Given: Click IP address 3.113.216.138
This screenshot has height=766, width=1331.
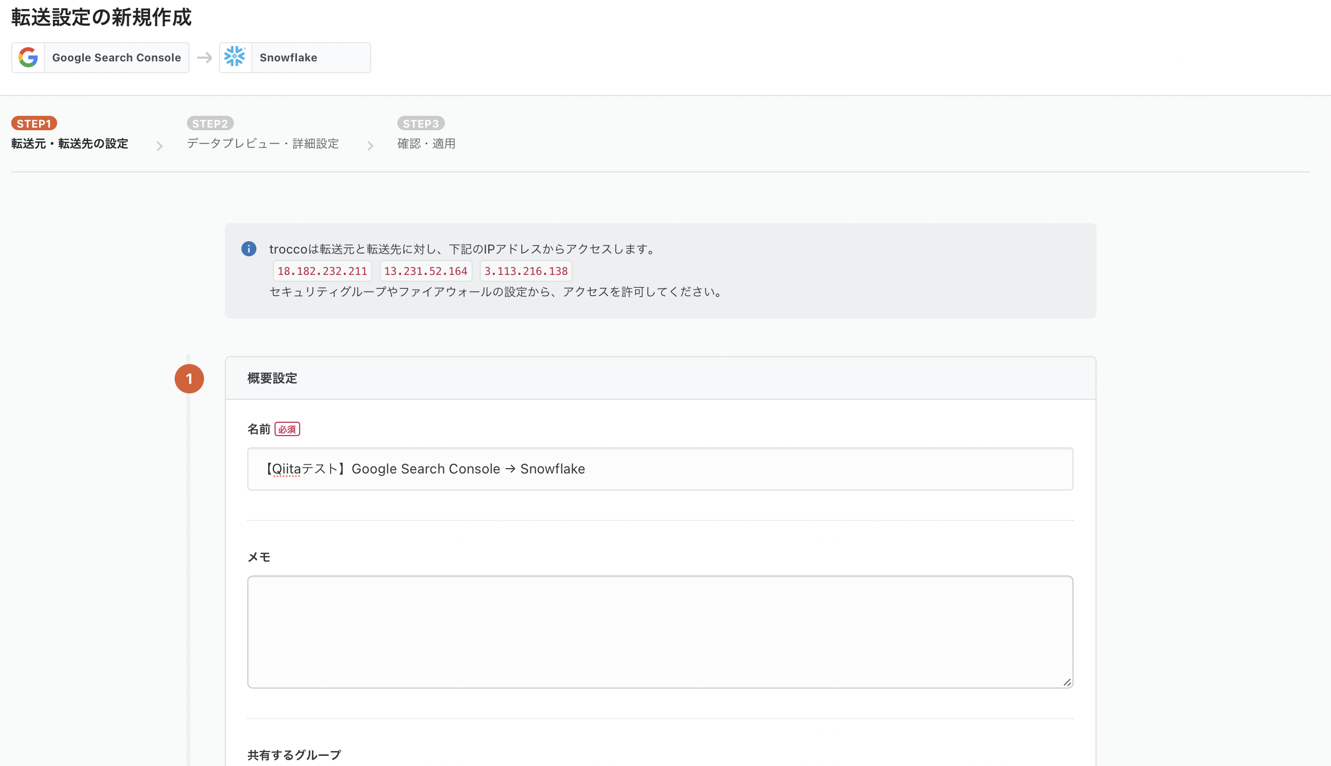Looking at the screenshot, I should point(526,271).
